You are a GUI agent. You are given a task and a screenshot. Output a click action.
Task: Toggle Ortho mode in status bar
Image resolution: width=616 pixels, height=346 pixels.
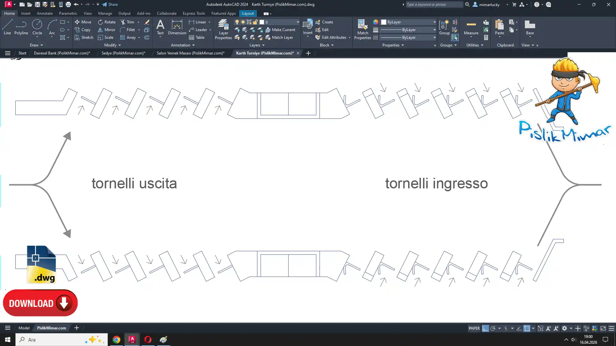pos(485,328)
